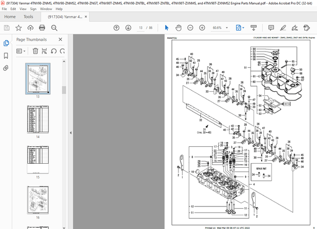Viewport: 317px width, 229px height.
Task: Click the thumbnails scroll down arrow
Action: point(64,227)
